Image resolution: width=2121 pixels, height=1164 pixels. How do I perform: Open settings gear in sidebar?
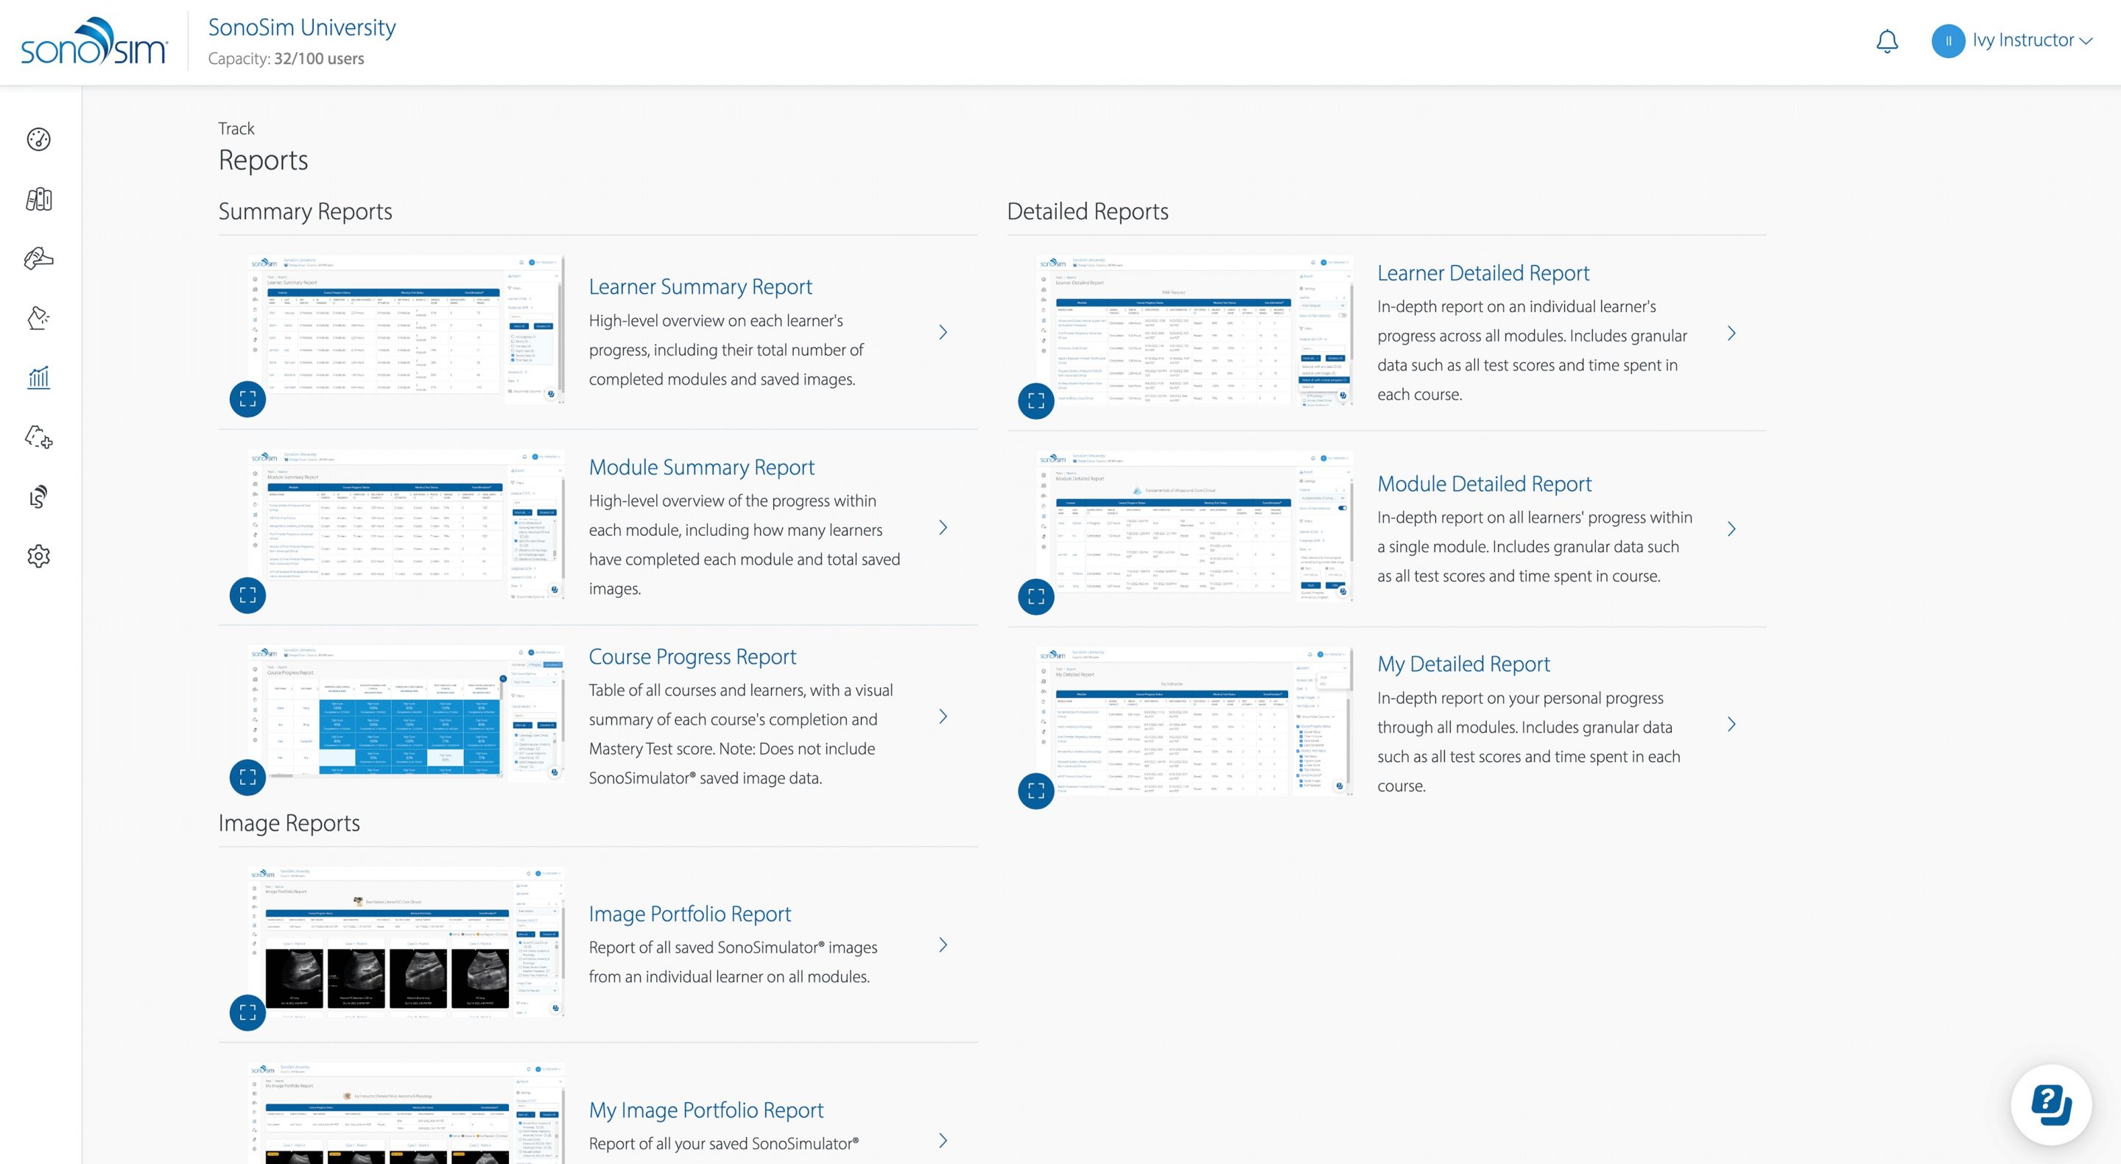pos(39,557)
